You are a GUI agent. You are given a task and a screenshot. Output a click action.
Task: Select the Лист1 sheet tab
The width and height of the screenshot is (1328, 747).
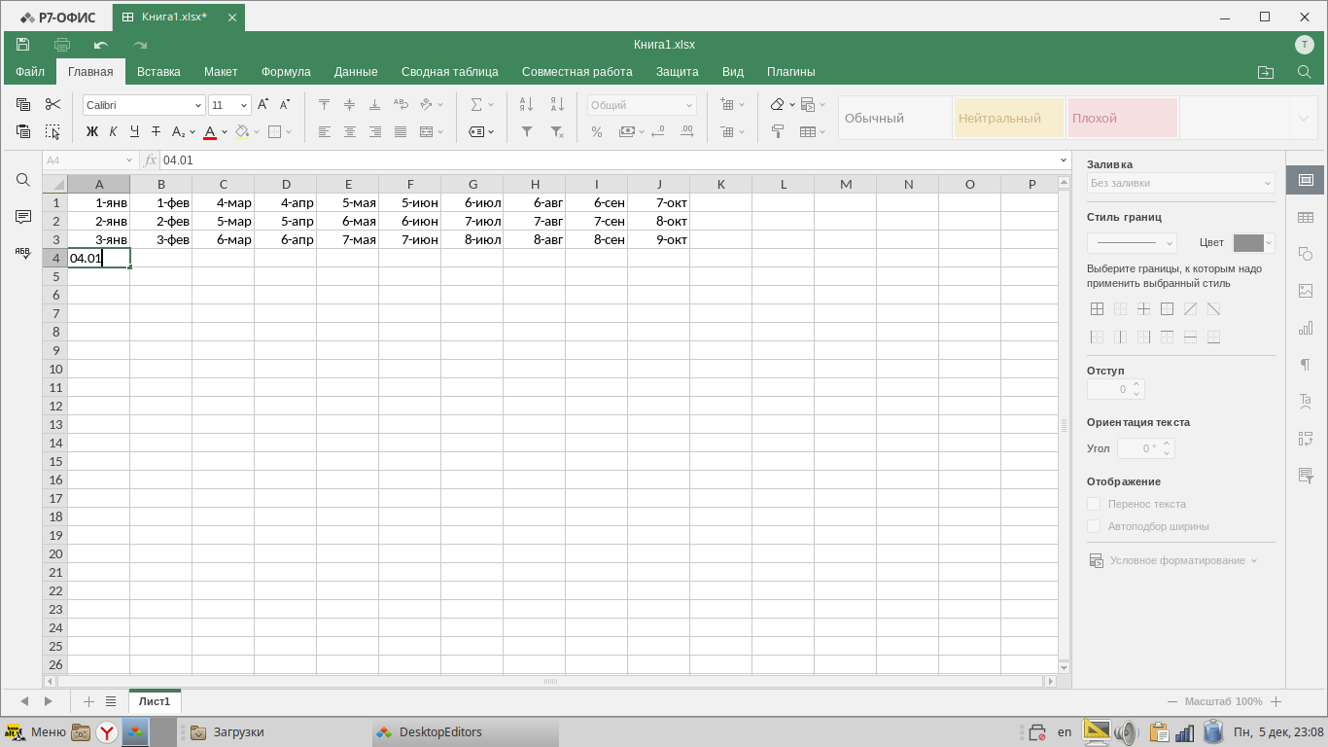[155, 701]
